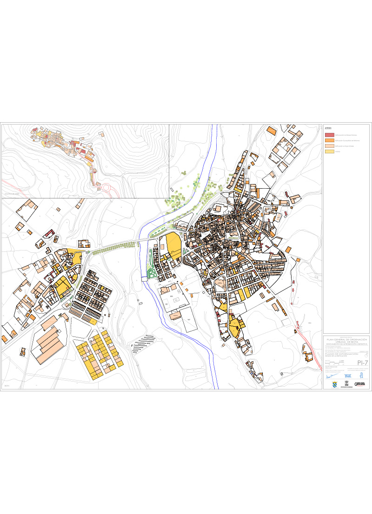372x514 pixels.
Task: Click the large yellow plot near the river bridge
Action: pos(173,245)
